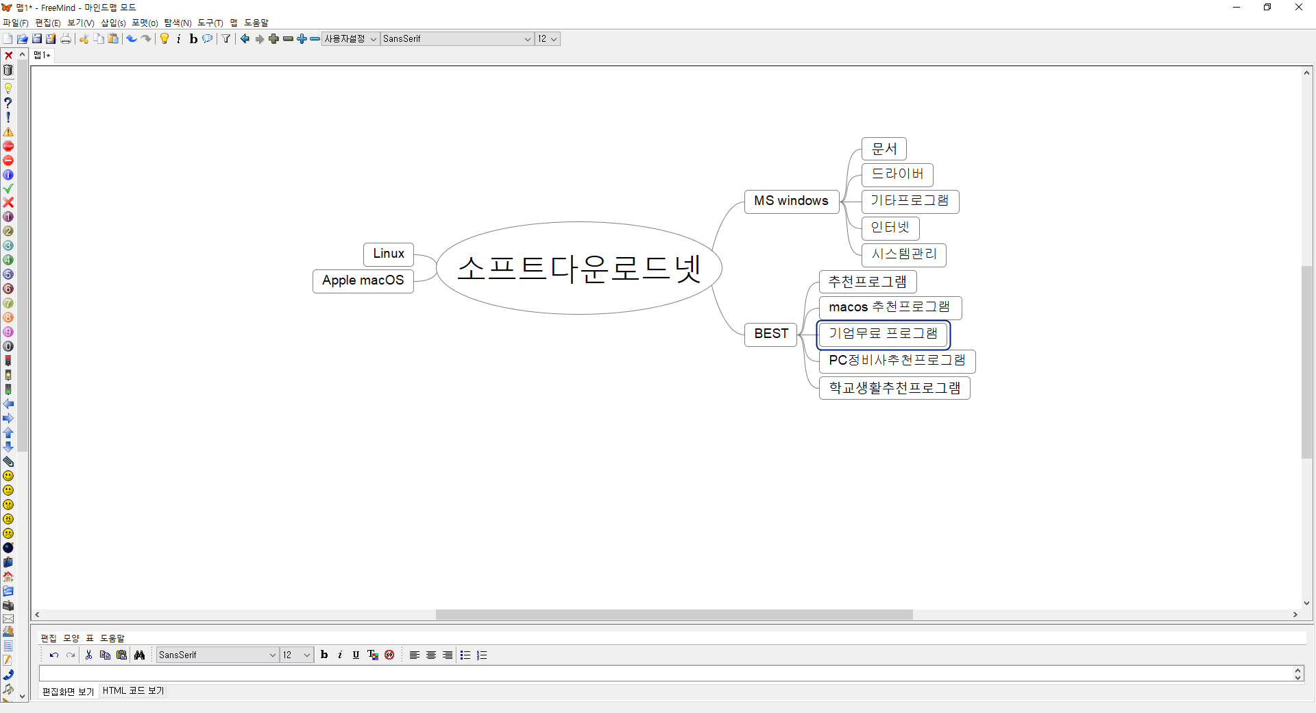Click the Print icon
Image resolution: width=1316 pixels, height=713 pixels.
(66, 39)
